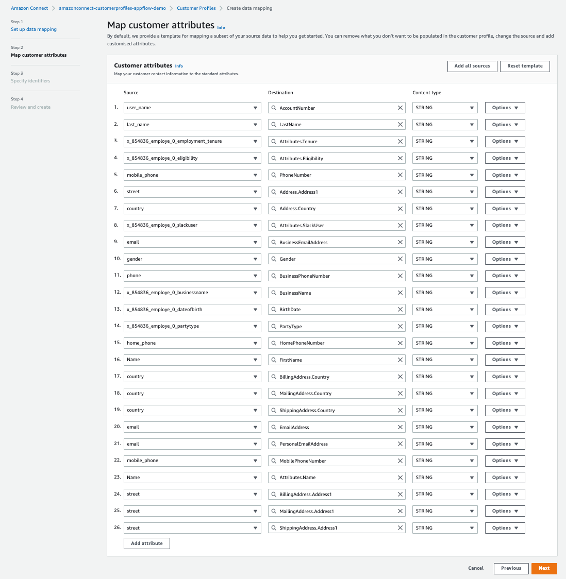Clear the PersonalEmailAddress destination

tap(400, 444)
